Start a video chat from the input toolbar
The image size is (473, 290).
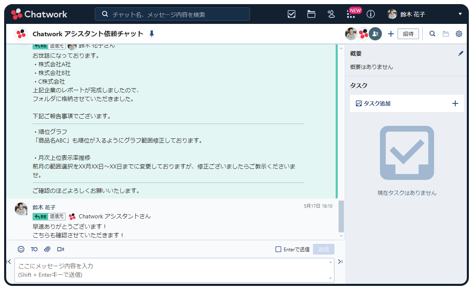coord(60,249)
